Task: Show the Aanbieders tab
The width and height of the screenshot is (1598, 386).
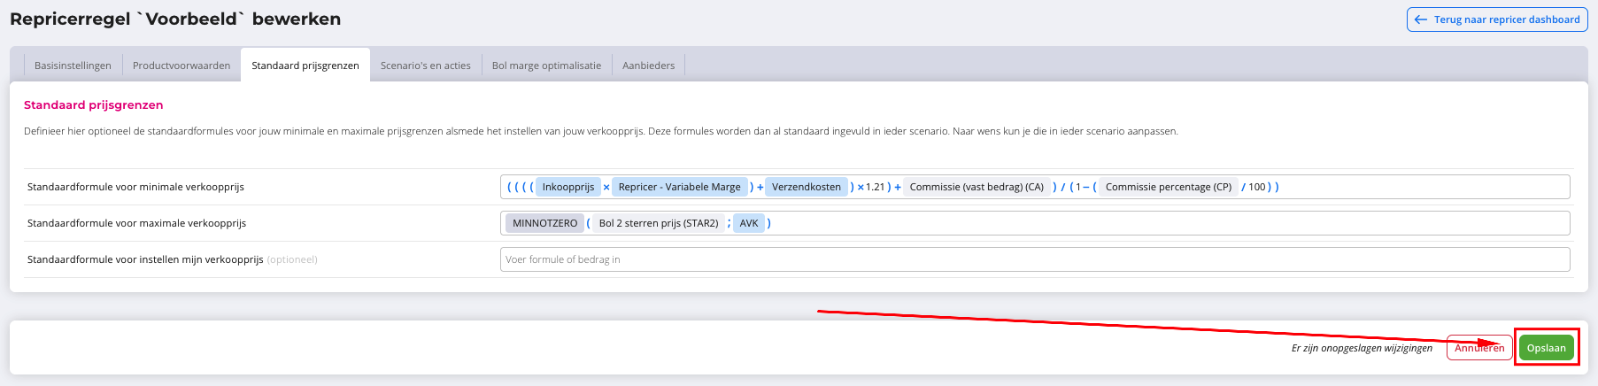Action: 648,66
